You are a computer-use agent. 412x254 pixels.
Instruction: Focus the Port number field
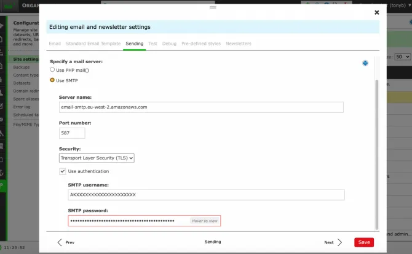(x=72, y=133)
